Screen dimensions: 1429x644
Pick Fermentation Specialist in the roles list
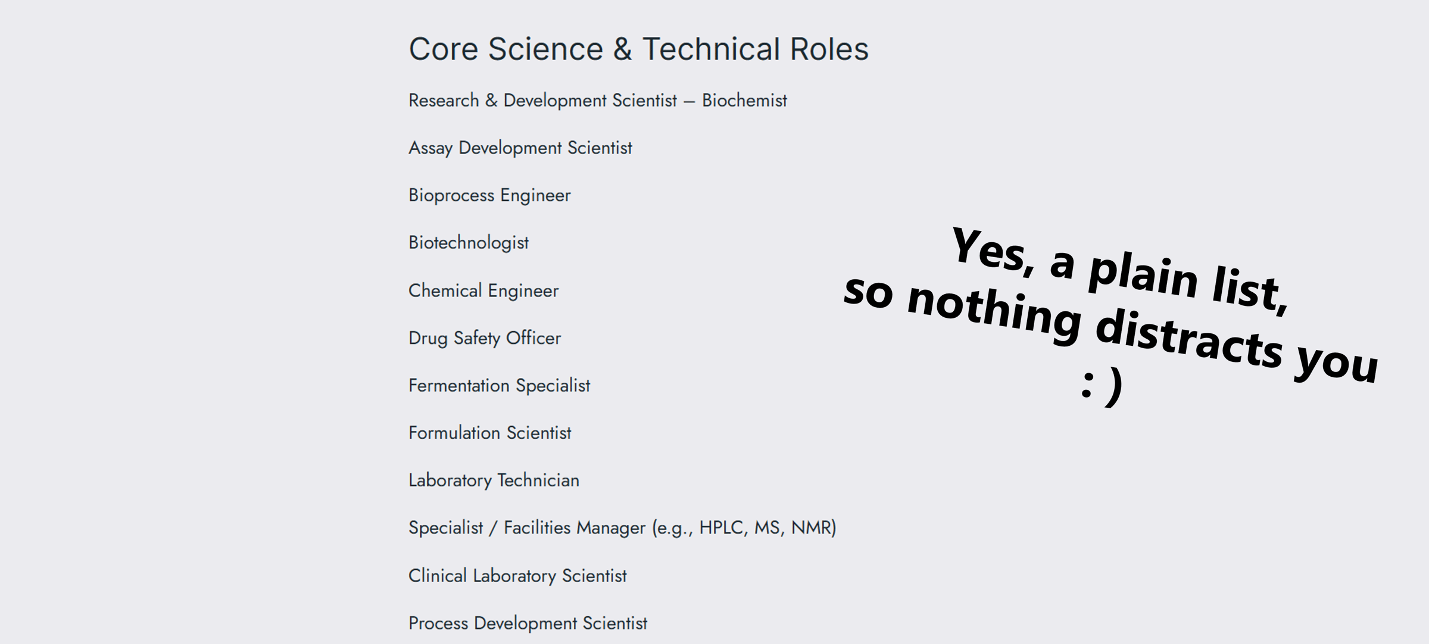click(499, 386)
